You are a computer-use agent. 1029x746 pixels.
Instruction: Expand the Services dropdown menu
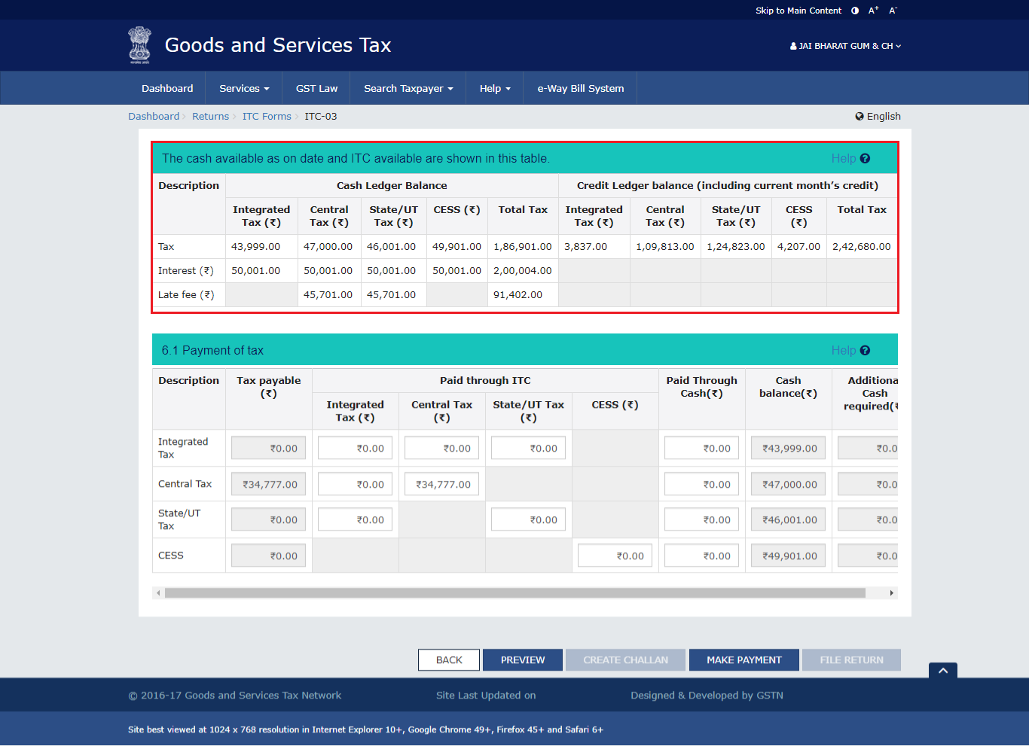(x=244, y=88)
